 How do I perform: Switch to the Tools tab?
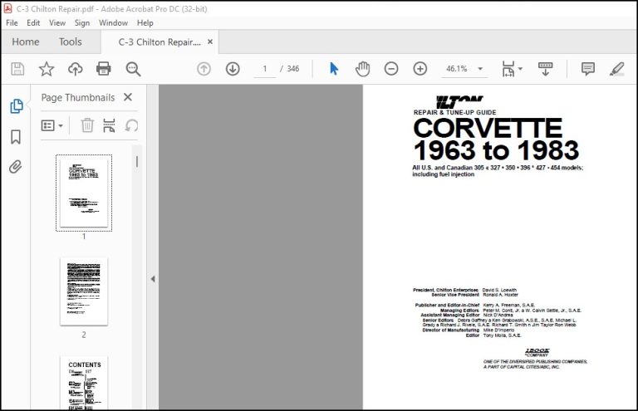pyautogui.click(x=71, y=42)
